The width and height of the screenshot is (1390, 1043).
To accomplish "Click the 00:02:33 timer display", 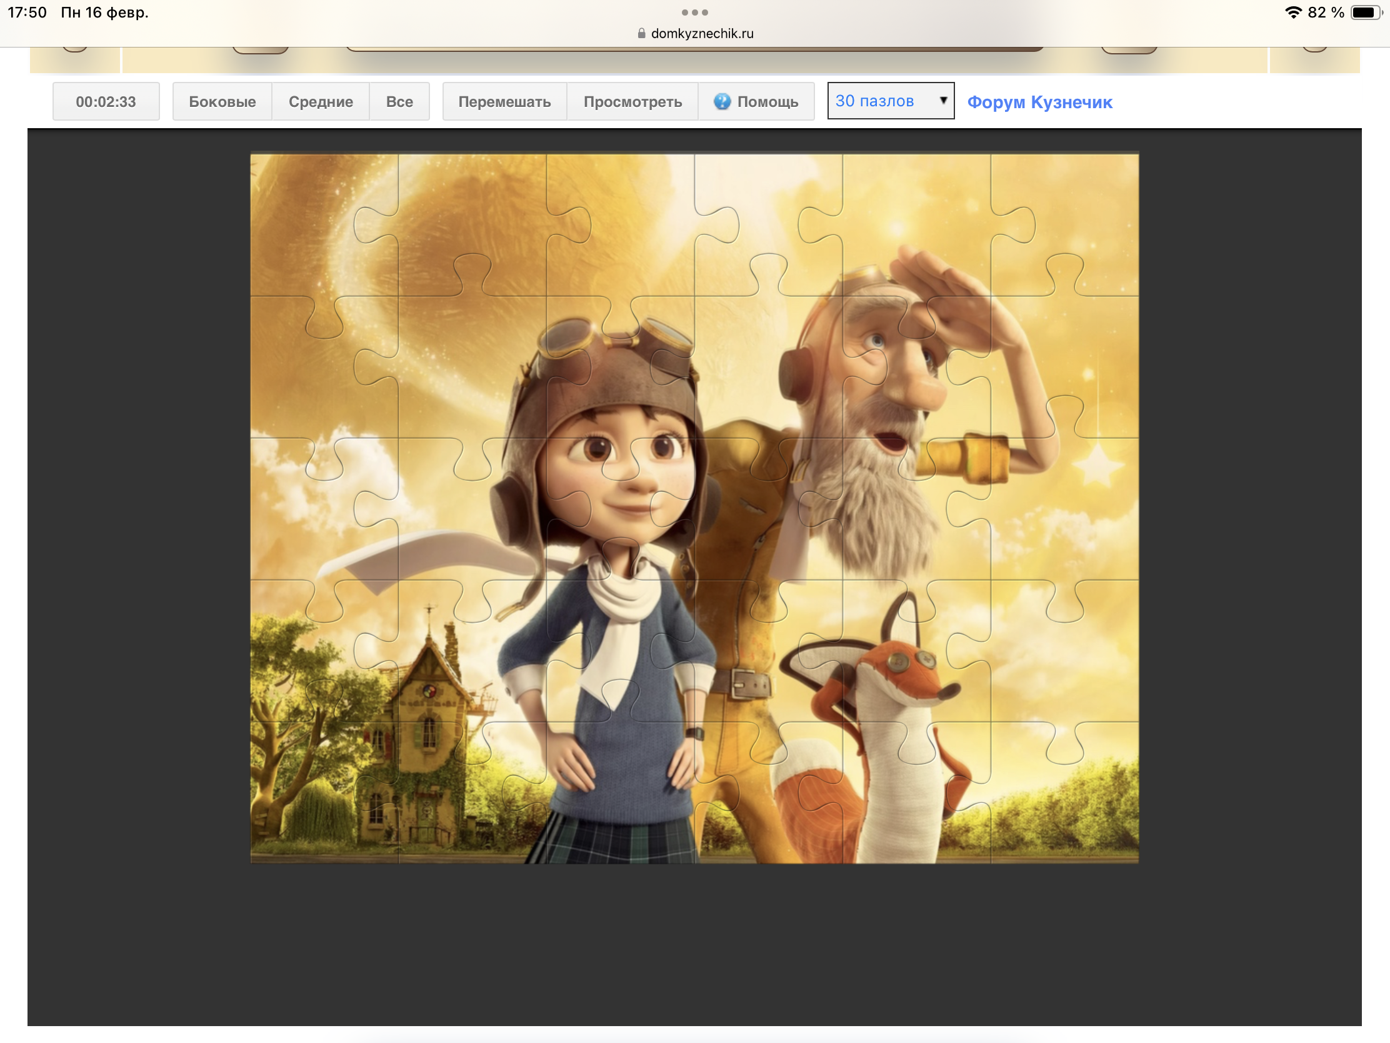I will coord(106,102).
